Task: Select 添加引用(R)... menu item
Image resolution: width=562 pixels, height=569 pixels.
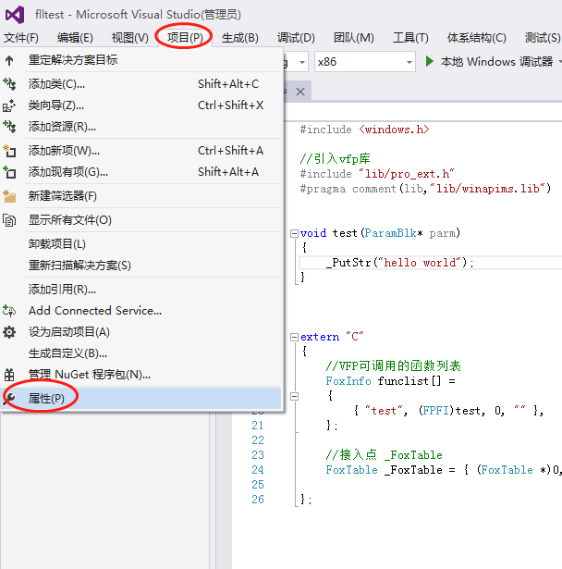Action: tap(141, 290)
